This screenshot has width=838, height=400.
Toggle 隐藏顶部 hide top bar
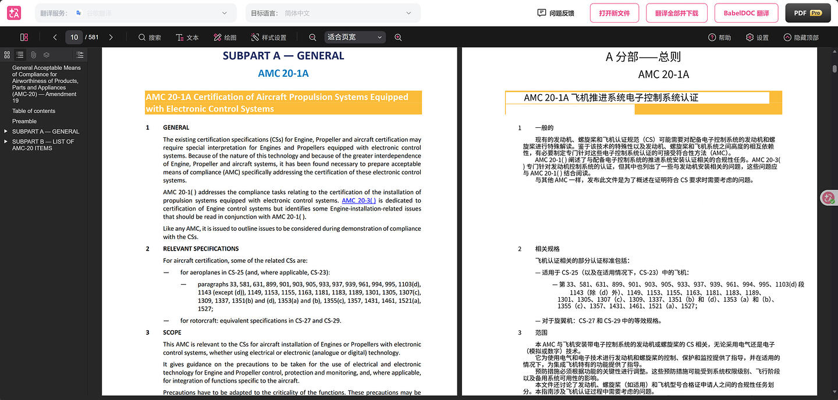coord(801,37)
